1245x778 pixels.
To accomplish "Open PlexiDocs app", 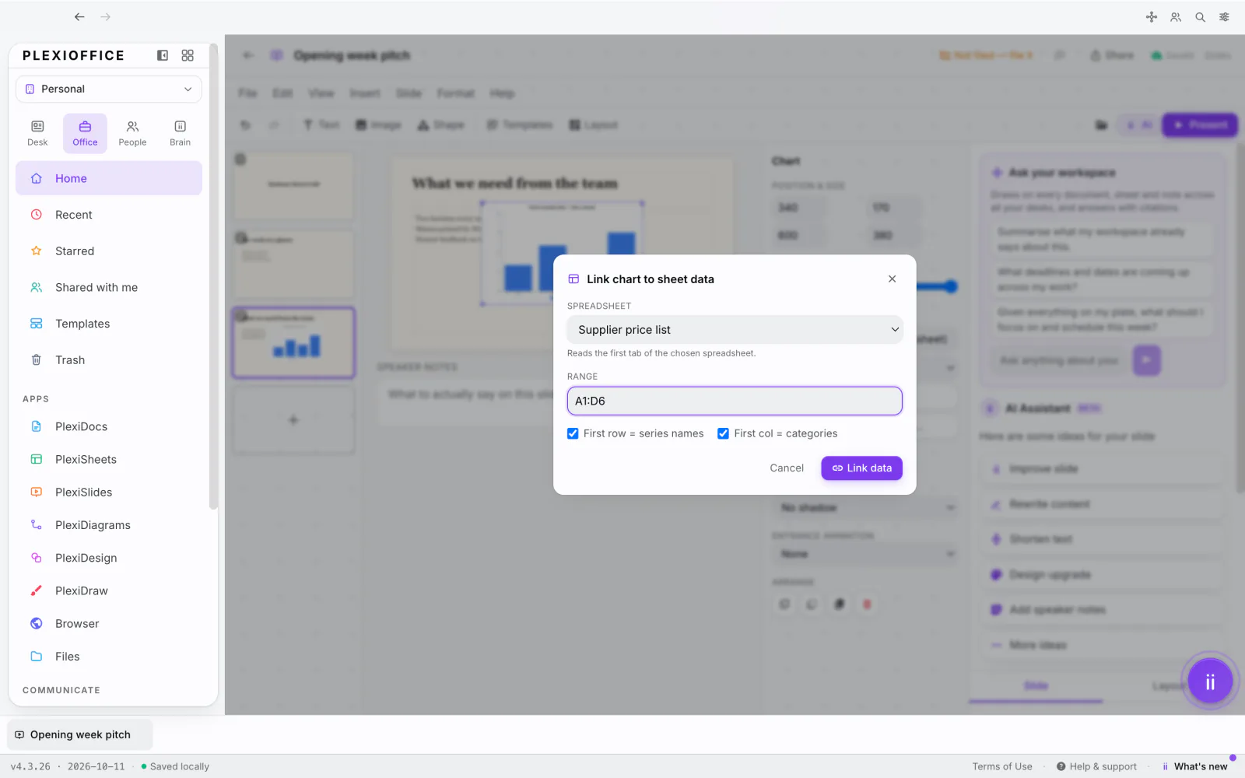I will 109,426.
